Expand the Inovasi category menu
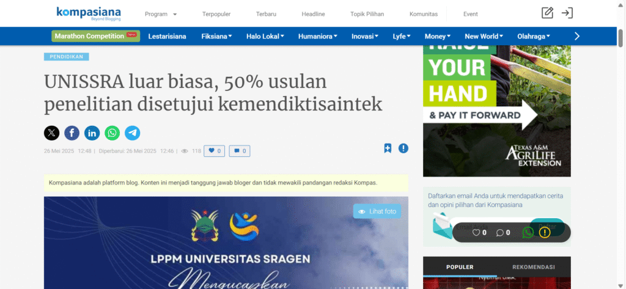Viewport: 626px width, 289px height. point(365,36)
